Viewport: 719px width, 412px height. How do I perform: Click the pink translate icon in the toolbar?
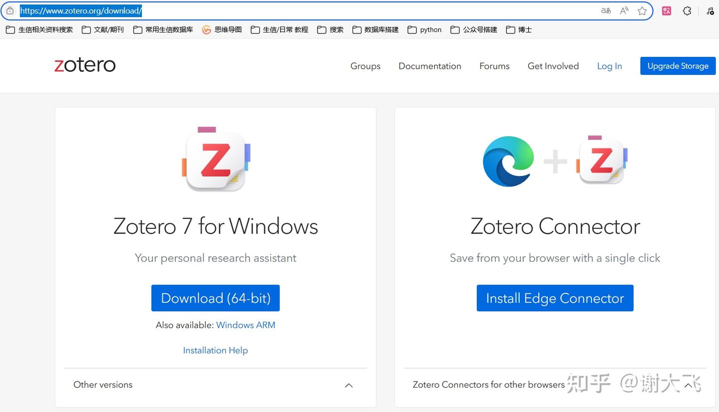point(666,10)
